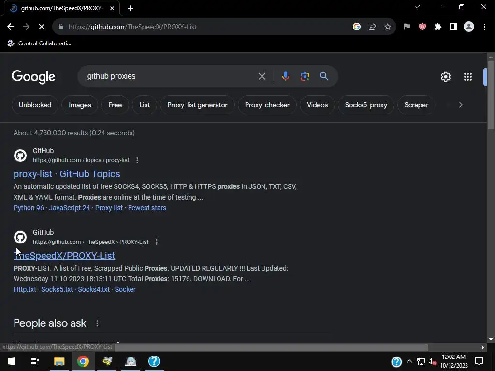Clear the search box text

262,76
